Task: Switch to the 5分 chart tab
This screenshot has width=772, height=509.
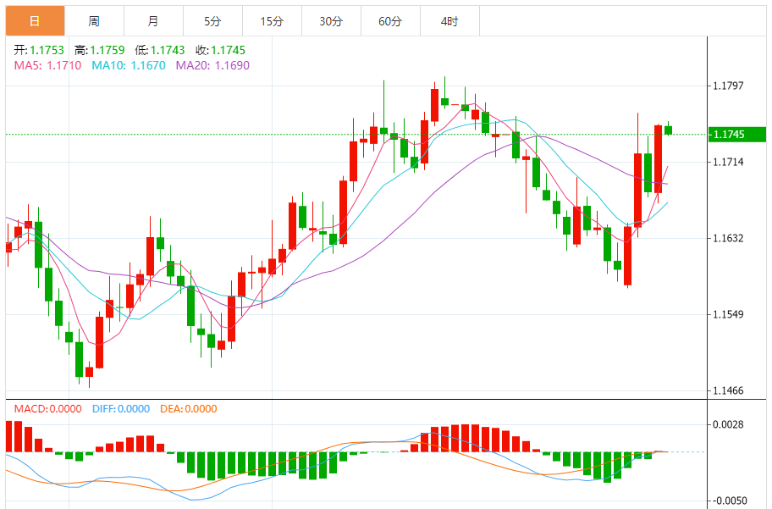Action: tap(212, 21)
